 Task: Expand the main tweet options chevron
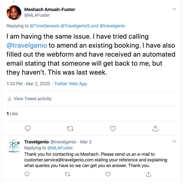click(175, 9)
